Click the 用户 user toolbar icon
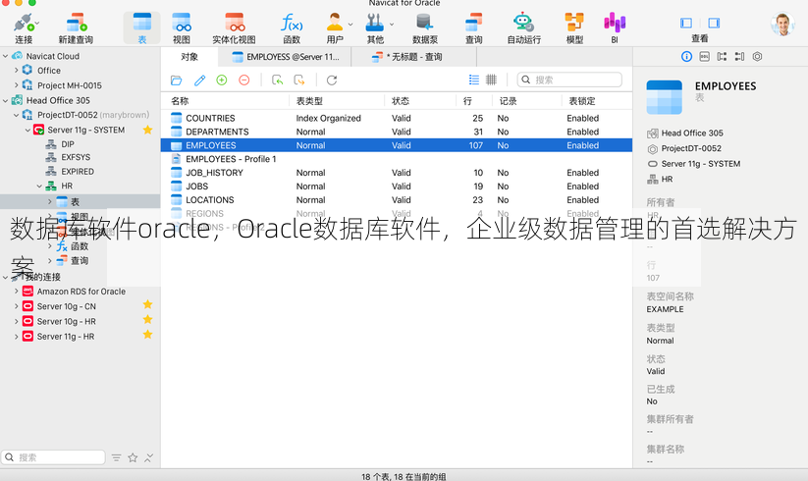The width and height of the screenshot is (808, 481). 335,28
